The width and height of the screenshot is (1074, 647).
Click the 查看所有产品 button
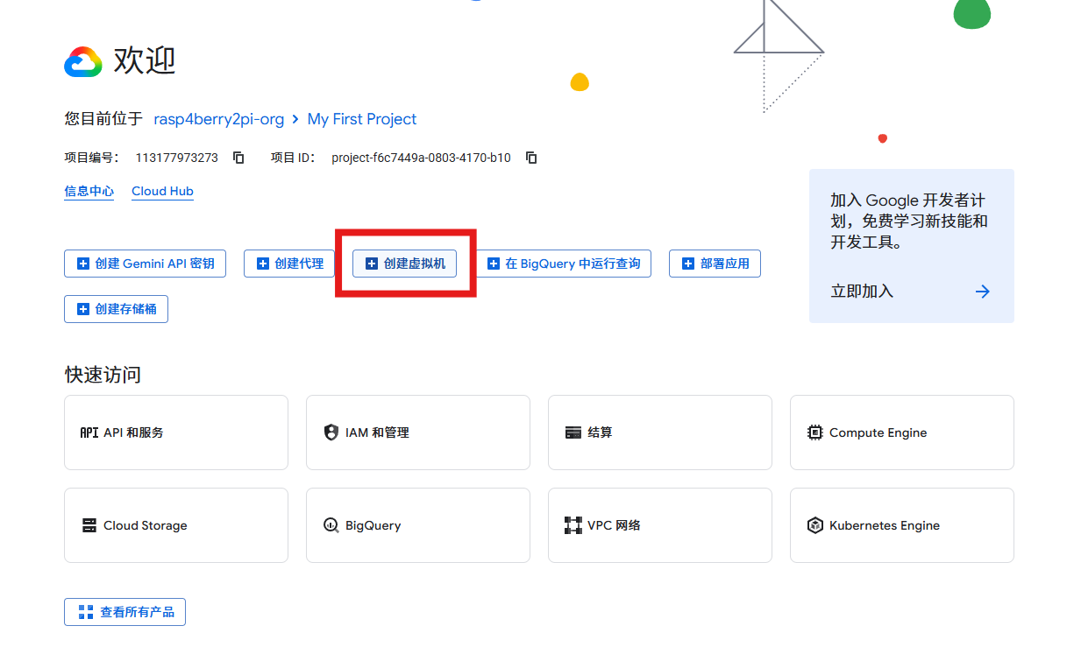[x=124, y=612]
